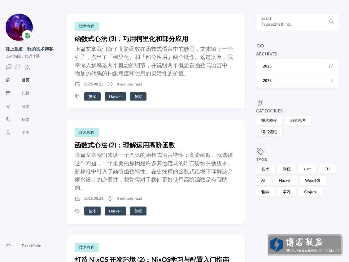Viewport: 349px width, 262px height.
Task: Click 技术教程 badge on NixOS post
Action: coord(87,247)
